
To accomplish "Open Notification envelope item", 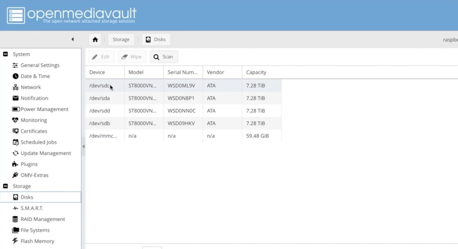I will [x=34, y=98].
